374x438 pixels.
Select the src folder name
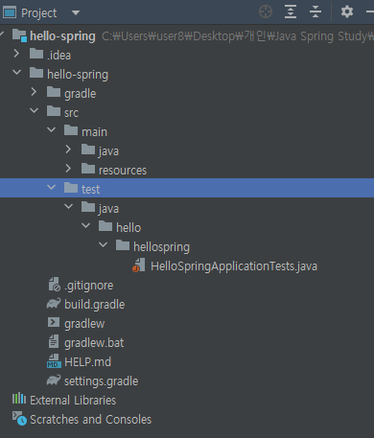tap(71, 113)
